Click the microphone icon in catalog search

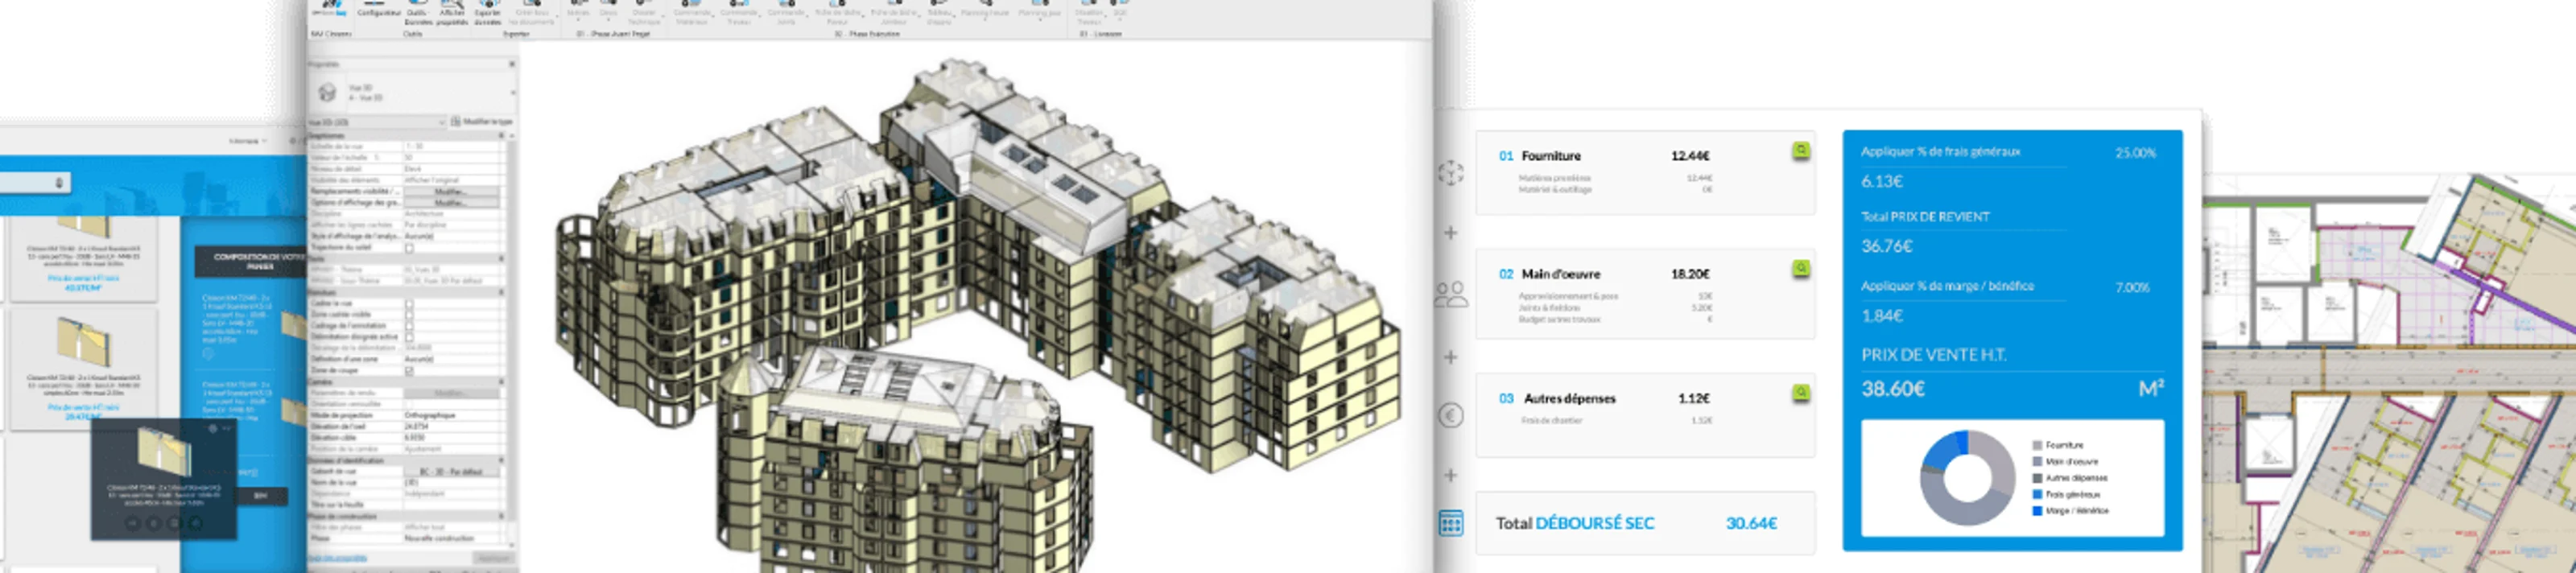[x=58, y=183]
